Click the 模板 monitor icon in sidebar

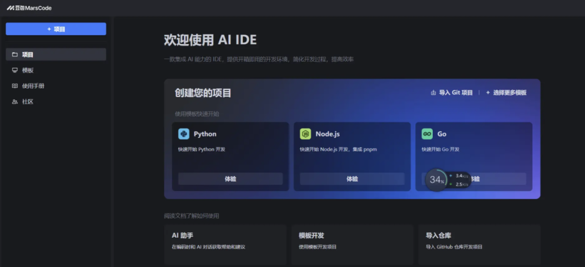pos(15,70)
